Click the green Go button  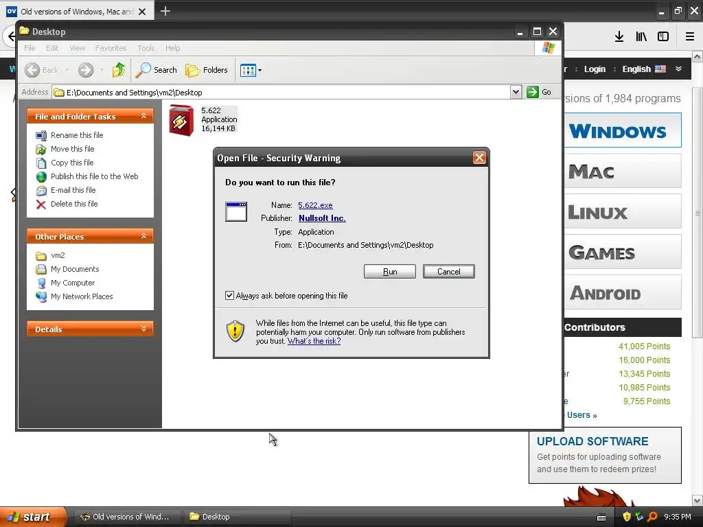pyautogui.click(x=538, y=92)
